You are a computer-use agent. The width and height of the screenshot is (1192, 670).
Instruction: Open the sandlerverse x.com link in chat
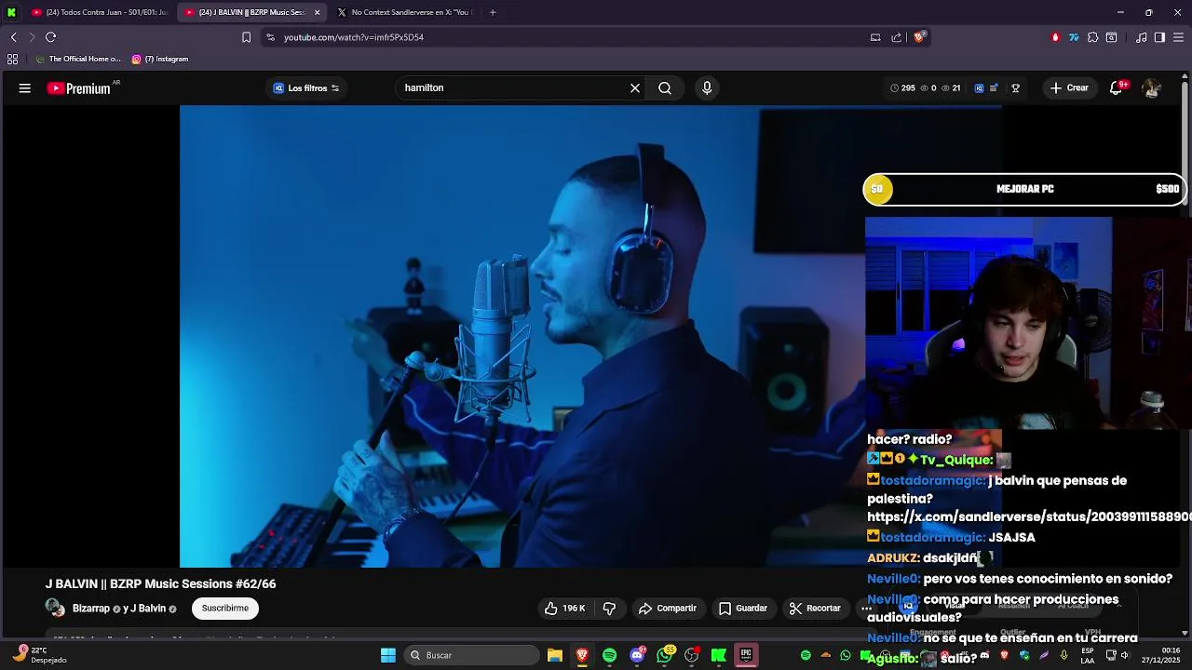pos(1028,516)
